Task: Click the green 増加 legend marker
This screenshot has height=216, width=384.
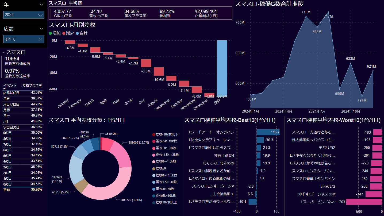Action: pyautogui.click(x=50, y=33)
